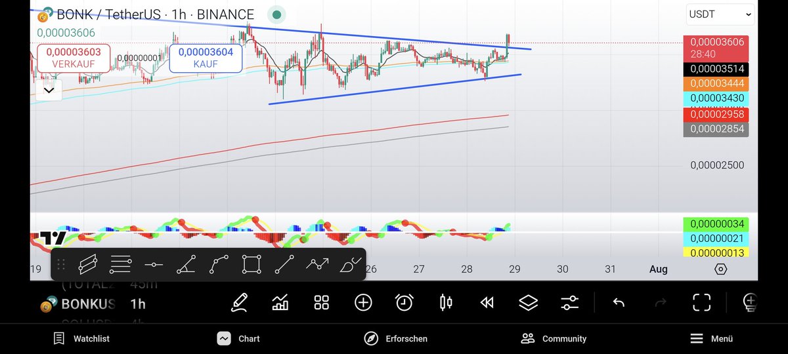
Task: Open the layout grid icon
Action: (321, 302)
